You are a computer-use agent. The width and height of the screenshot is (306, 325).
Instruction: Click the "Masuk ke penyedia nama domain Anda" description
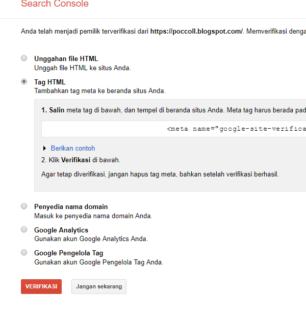point(93,216)
